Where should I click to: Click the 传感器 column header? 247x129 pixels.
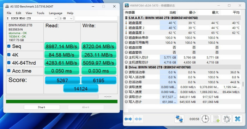coord(142,12)
